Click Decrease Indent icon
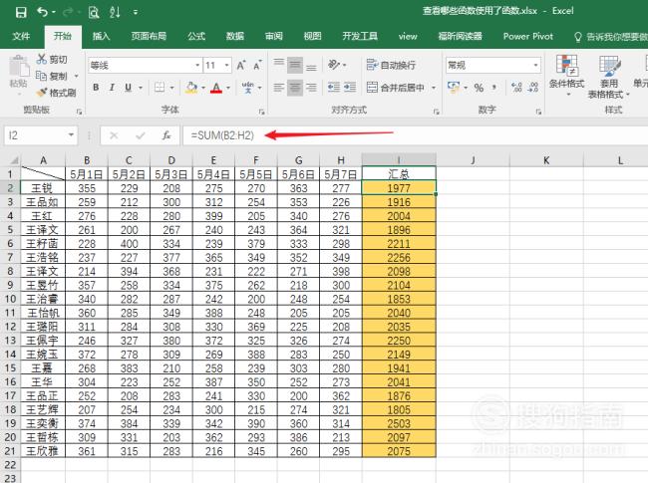This screenshot has width=648, height=483. coord(334,88)
